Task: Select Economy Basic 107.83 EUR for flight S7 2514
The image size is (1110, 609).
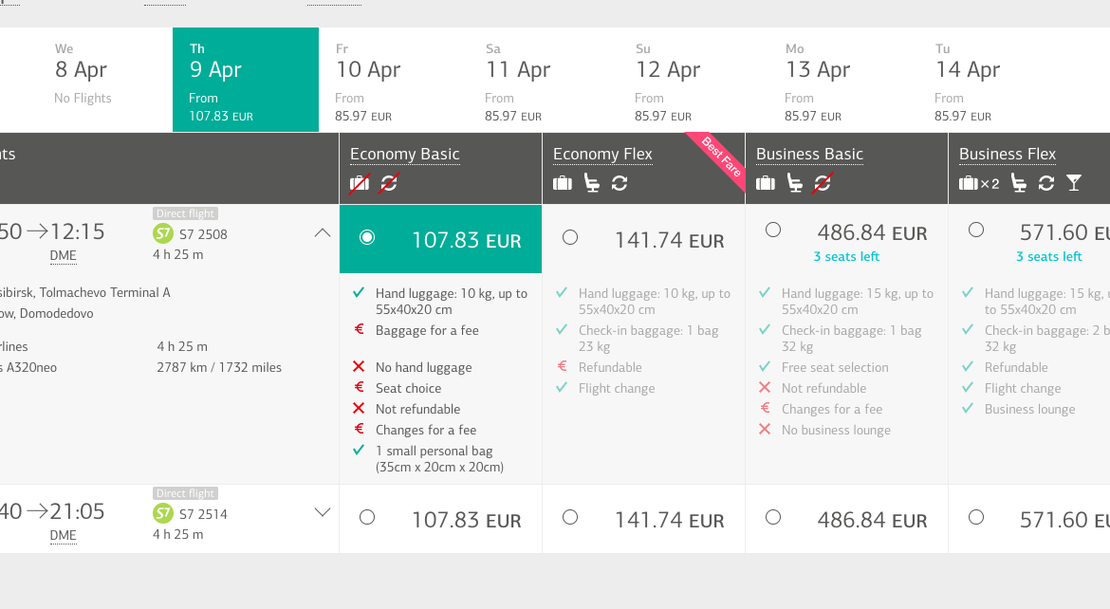Action: [367, 518]
